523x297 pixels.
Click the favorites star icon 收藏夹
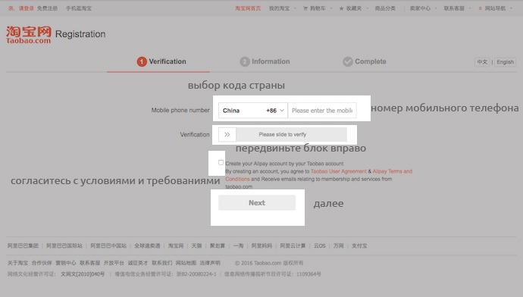341,8
